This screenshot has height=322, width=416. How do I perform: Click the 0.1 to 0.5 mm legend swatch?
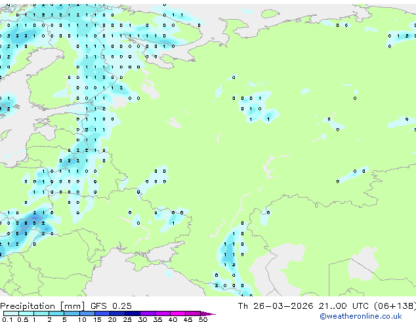pyautogui.click(x=11, y=313)
